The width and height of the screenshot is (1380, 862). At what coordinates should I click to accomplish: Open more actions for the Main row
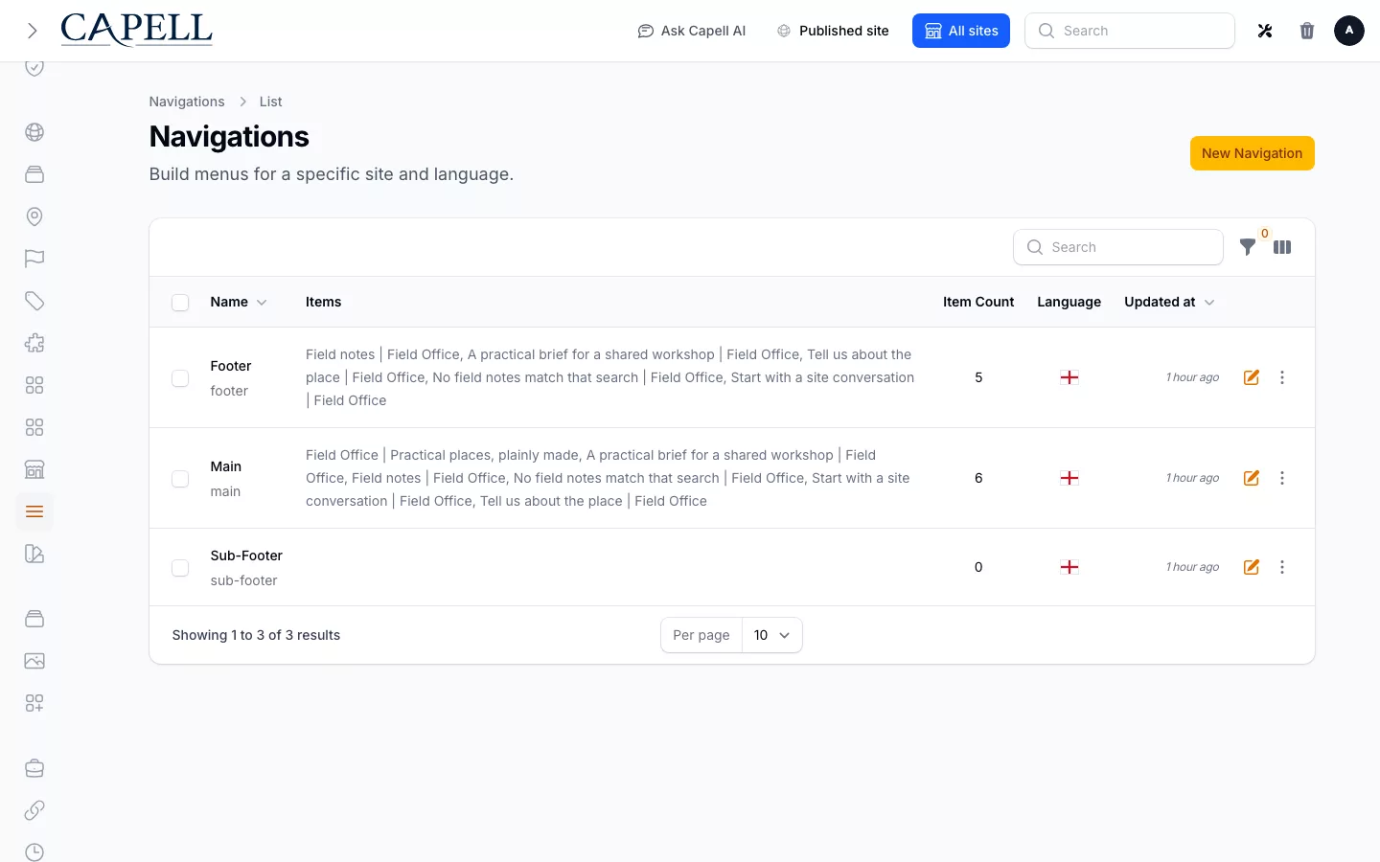click(1282, 478)
